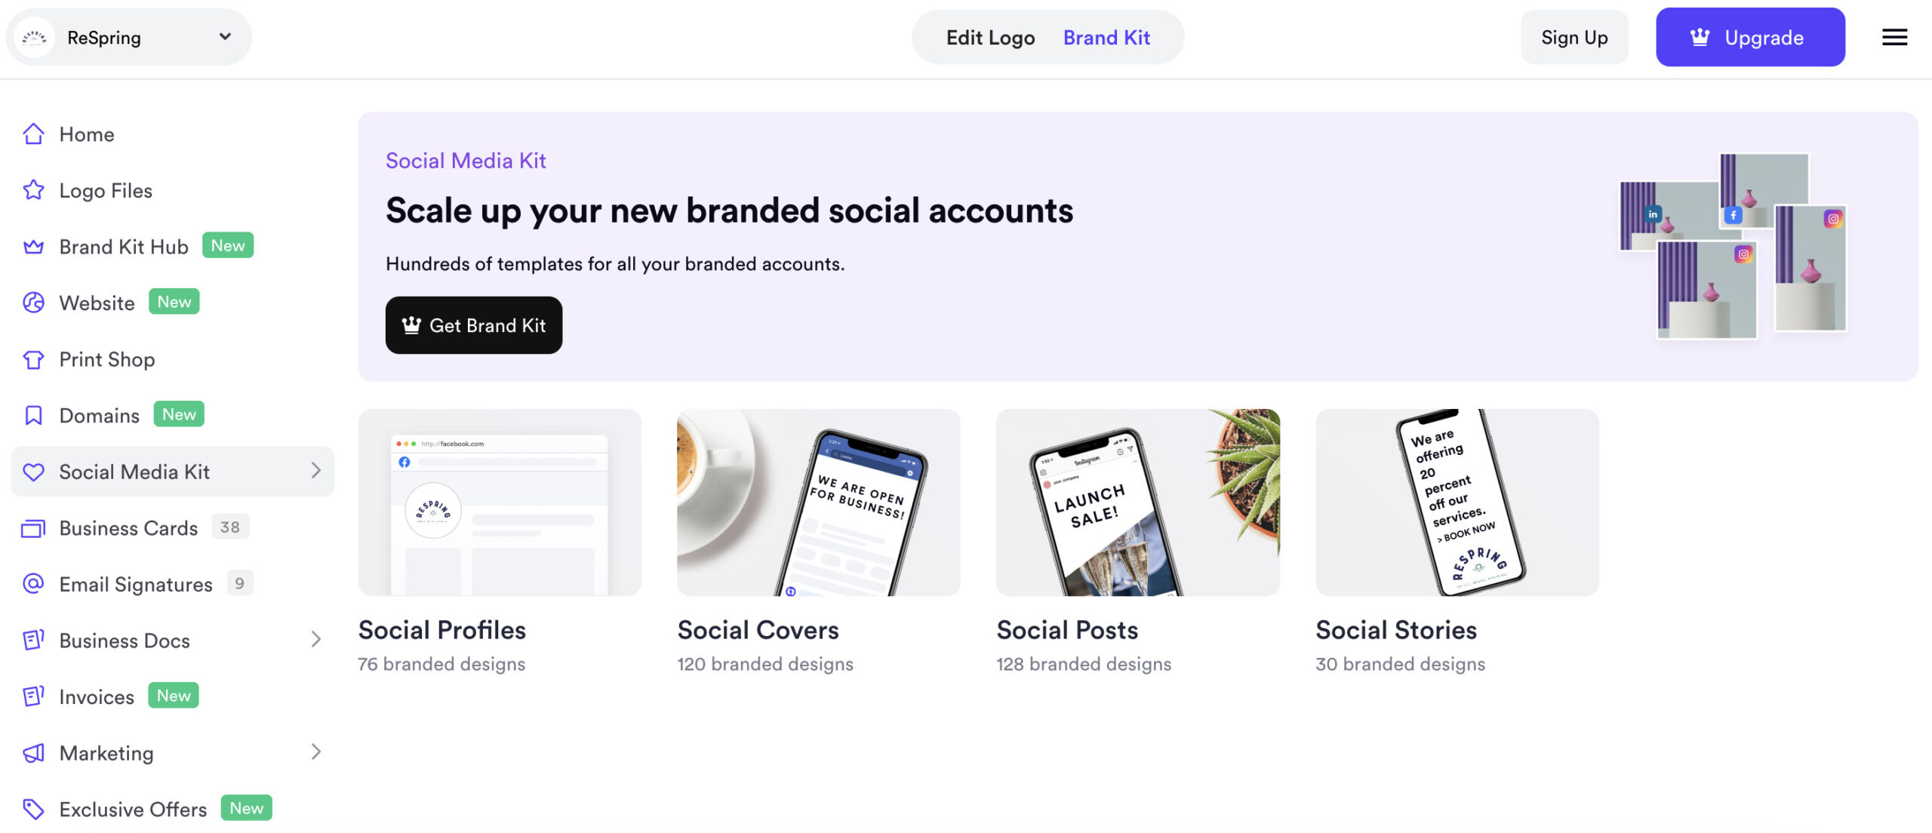Viewport: 1932px width, 833px height.
Task: Click the Upgrade button
Action: pos(1750,37)
